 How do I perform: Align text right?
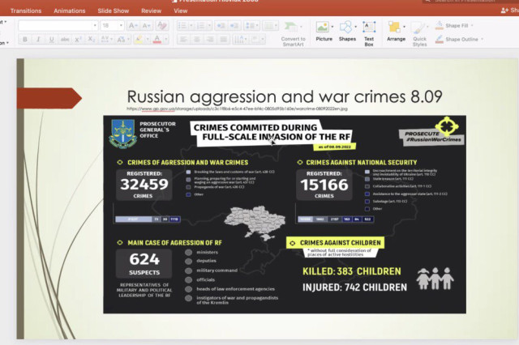coord(210,40)
